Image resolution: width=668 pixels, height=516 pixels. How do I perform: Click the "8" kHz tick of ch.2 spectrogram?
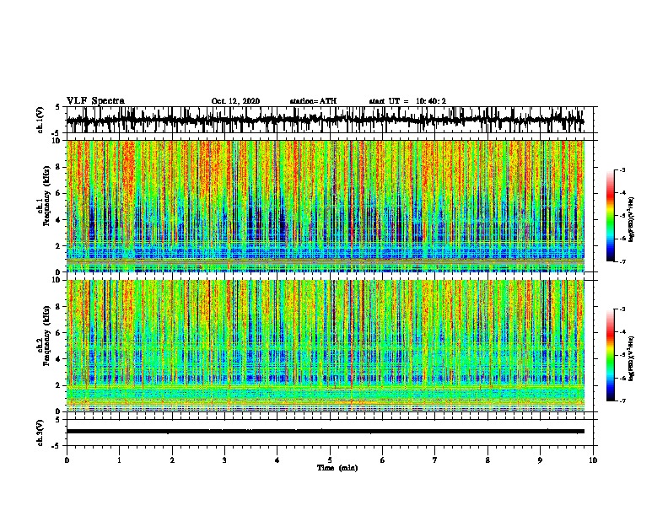tap(59, 307)
